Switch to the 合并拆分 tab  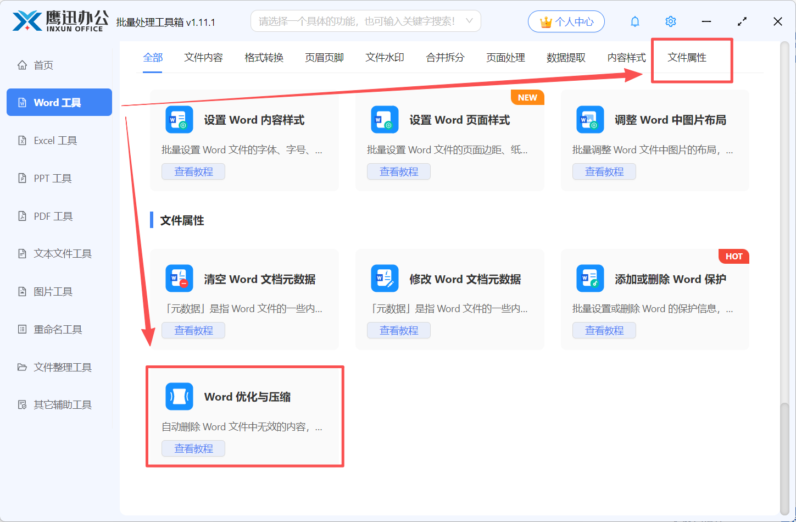click(446, 58)
